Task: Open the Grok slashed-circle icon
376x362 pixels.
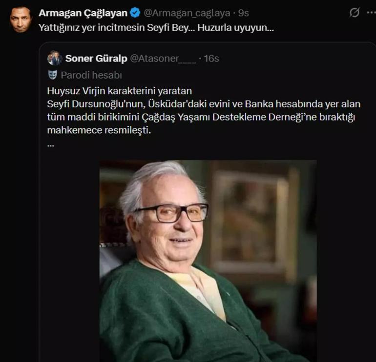Action: (355, 13)
